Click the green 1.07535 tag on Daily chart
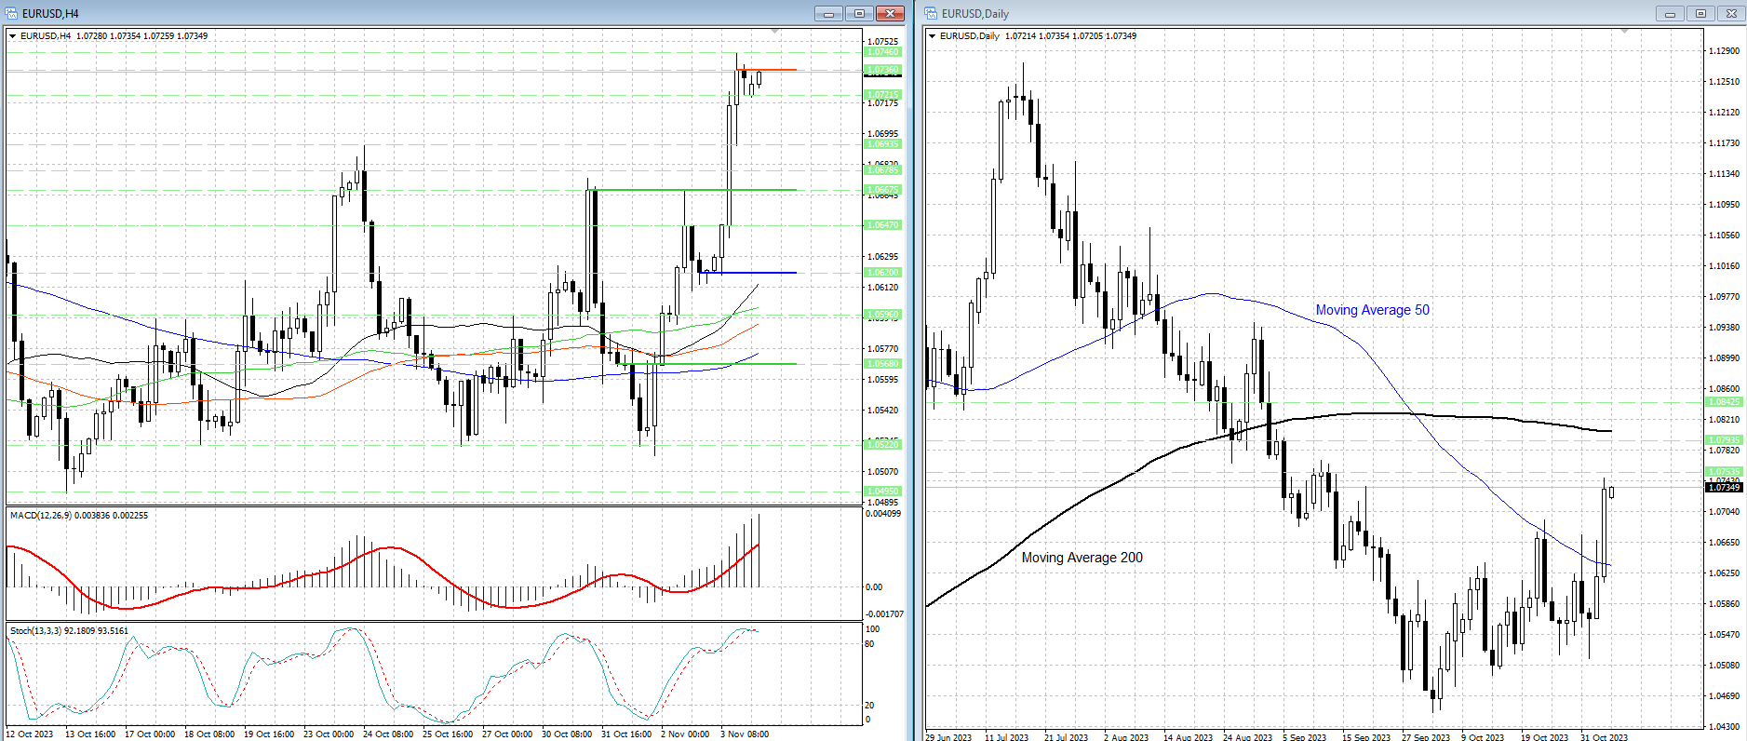The width and height of the screenshot is (1747, 741). (x=1724, y=472)
